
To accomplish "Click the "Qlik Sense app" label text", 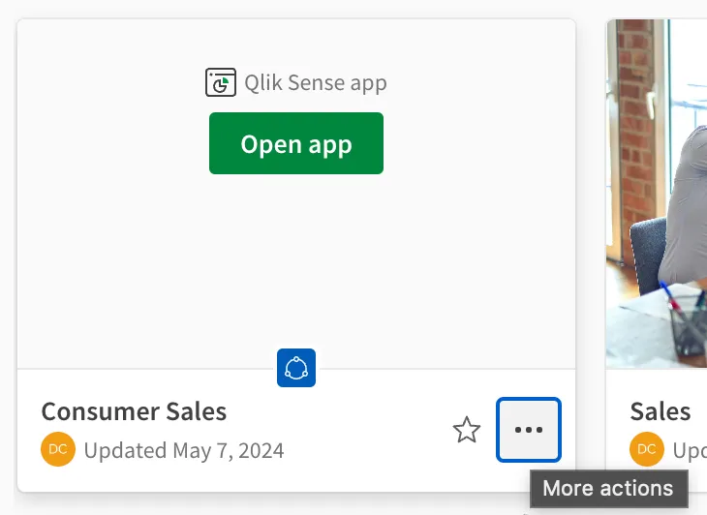I will click(316, 83).
